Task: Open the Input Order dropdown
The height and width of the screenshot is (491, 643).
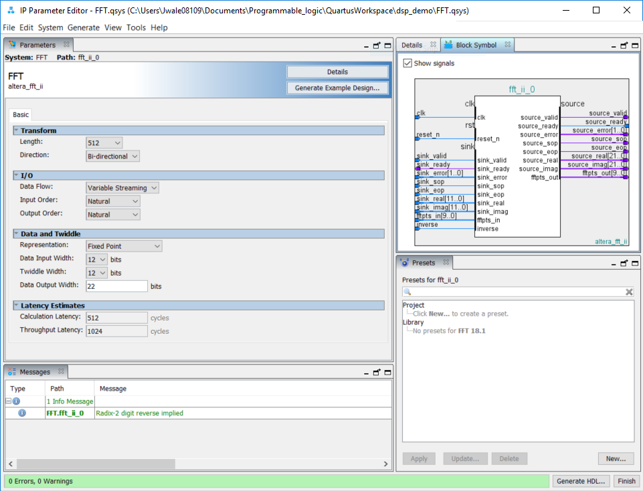Action: (113, 201)
